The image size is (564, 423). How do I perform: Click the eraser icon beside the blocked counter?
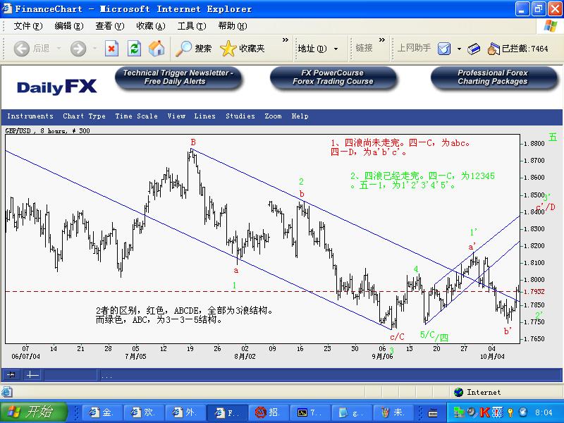pyautogui.click(x=474, y=49)
